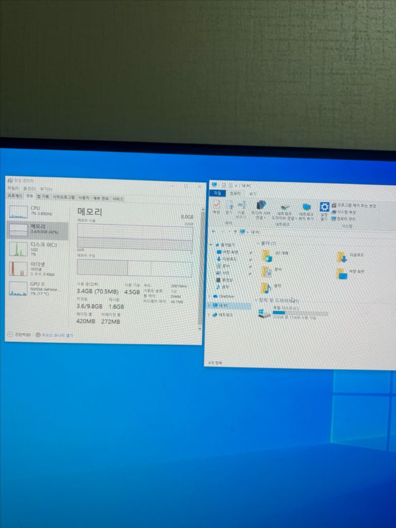The width and height of the screenshot is (396, 528).
Task: Click the up-folder arrow in File Explorer
Action: pos(235,232)
